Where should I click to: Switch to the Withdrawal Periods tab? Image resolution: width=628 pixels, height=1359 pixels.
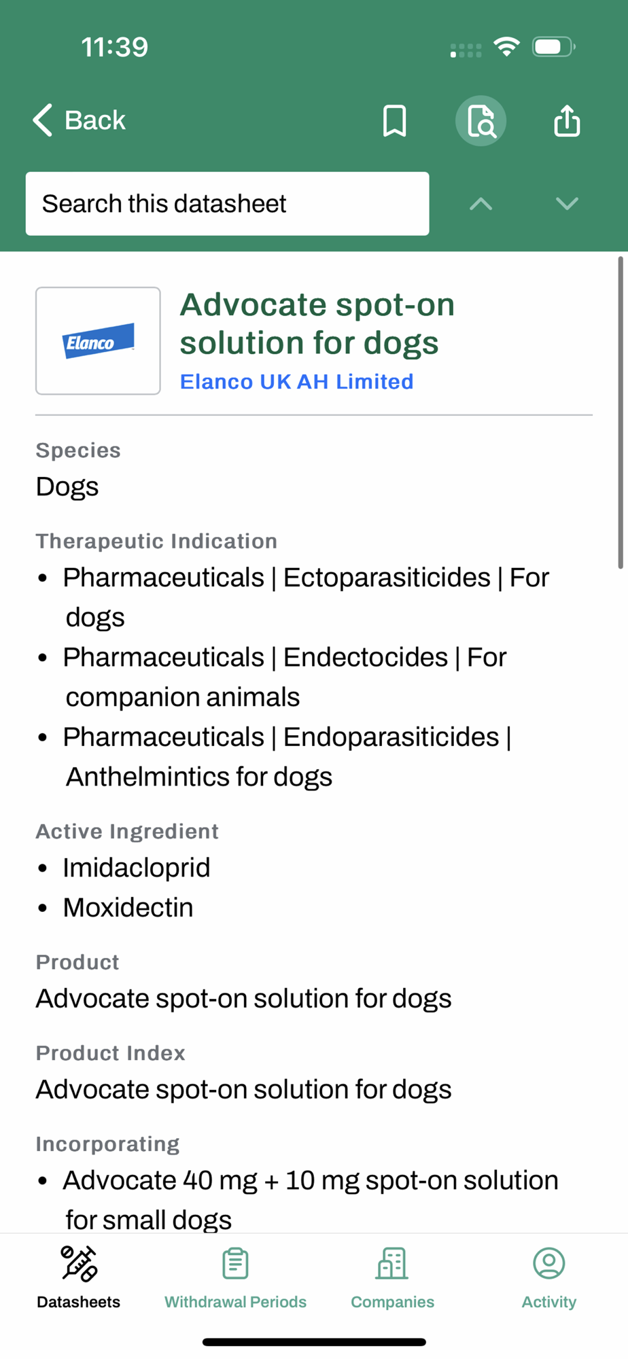pyautogui.click(x=235, y=1302)
